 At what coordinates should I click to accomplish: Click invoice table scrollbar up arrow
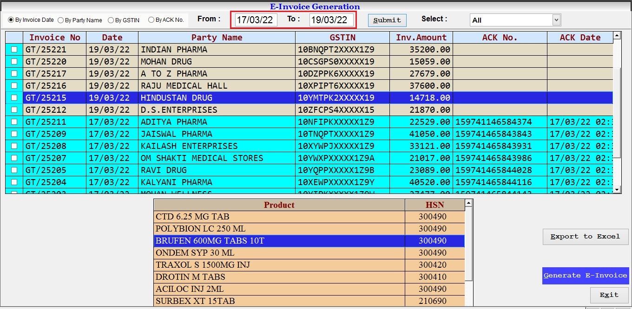(617, 35)
